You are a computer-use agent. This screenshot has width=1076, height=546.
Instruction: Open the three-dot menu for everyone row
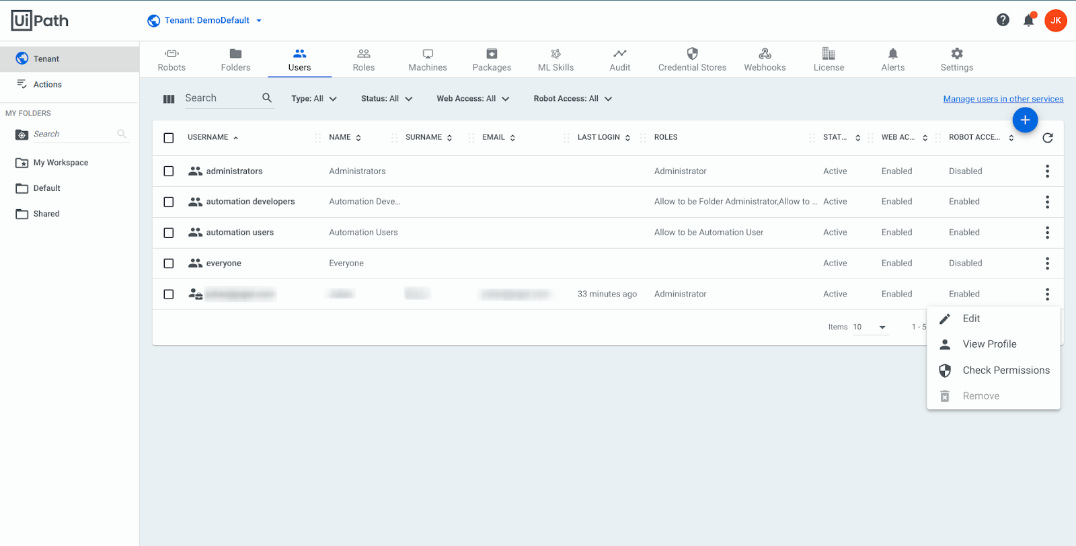[x=1047, y=263]
